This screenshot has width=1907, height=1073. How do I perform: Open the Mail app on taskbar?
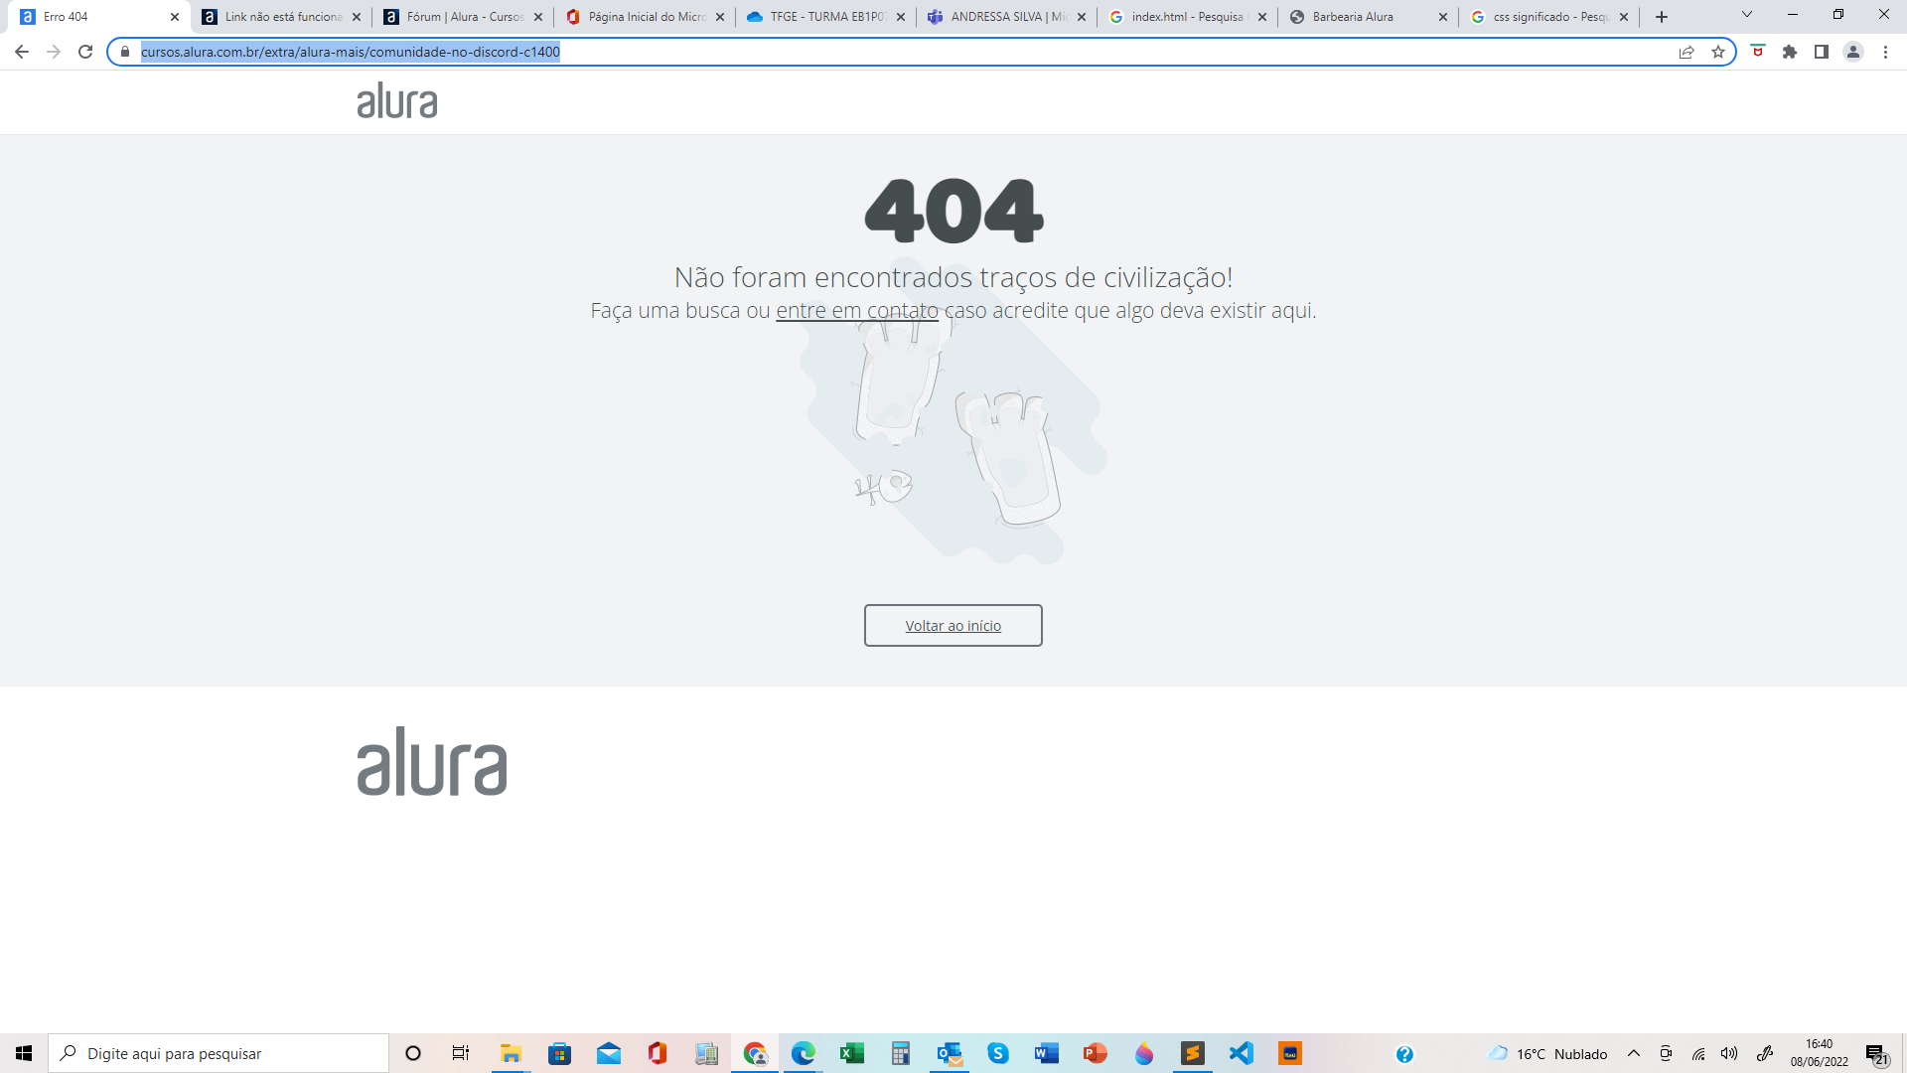pos(609,1053)
